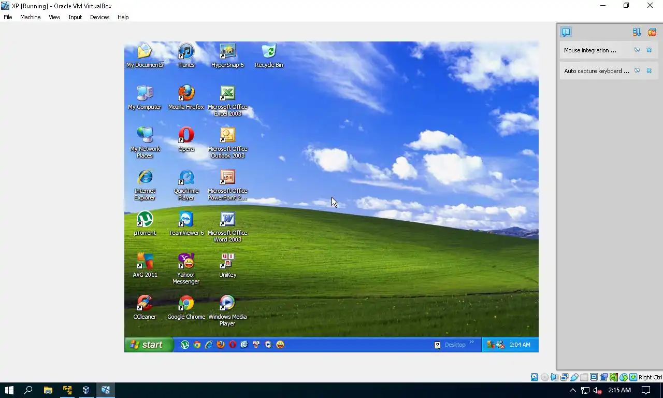
Task: Select Windows Media Player desktop icon
Action: pyautogui.click(x=227, y=310)
